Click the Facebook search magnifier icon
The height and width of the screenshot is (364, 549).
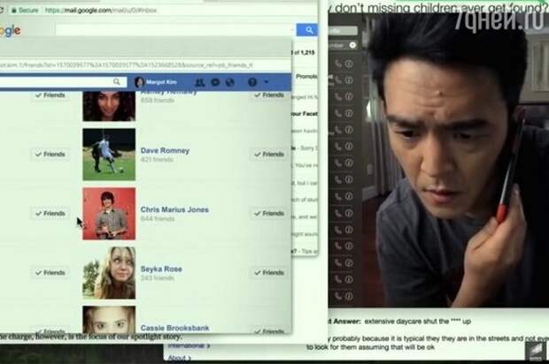point(116,82)
